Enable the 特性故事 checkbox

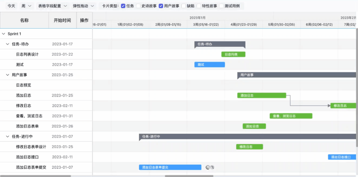(199, 6)
